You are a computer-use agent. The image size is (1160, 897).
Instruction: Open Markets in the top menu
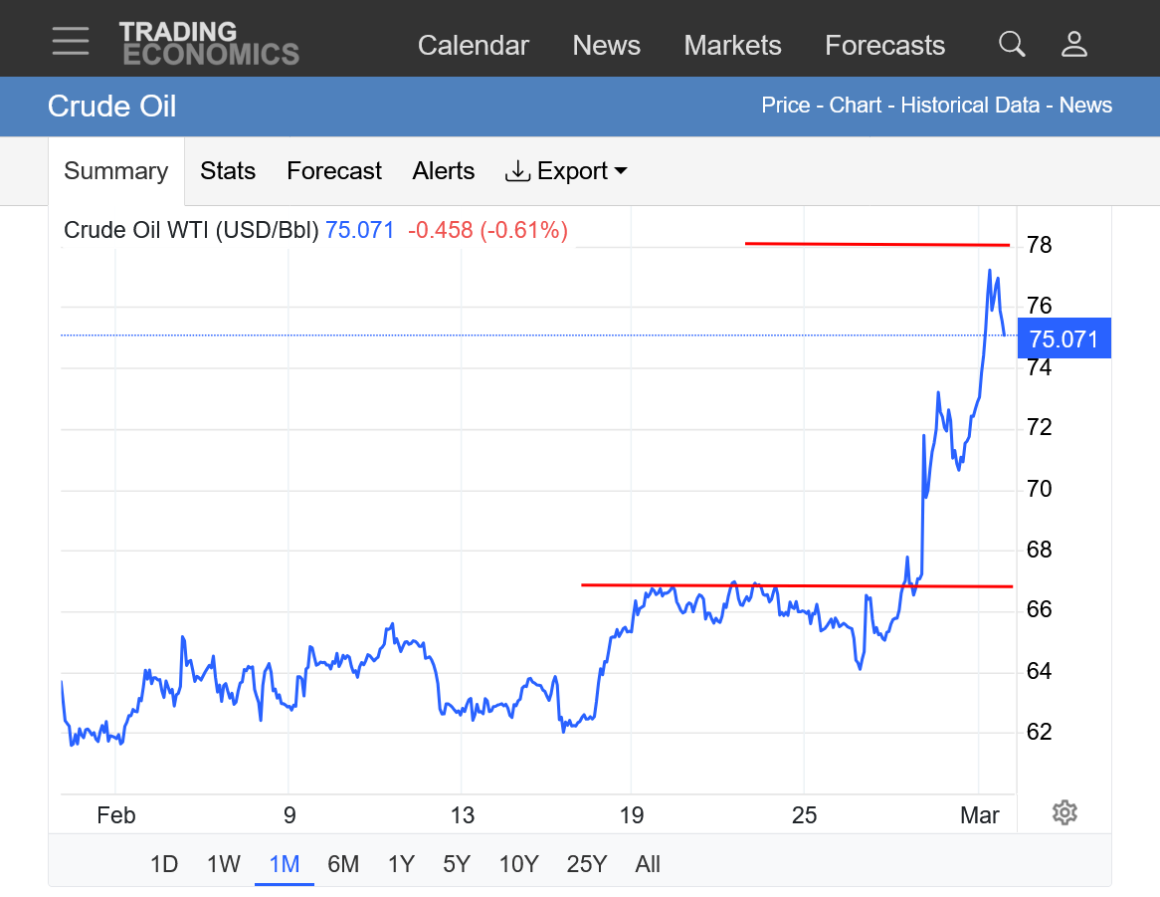732,45
